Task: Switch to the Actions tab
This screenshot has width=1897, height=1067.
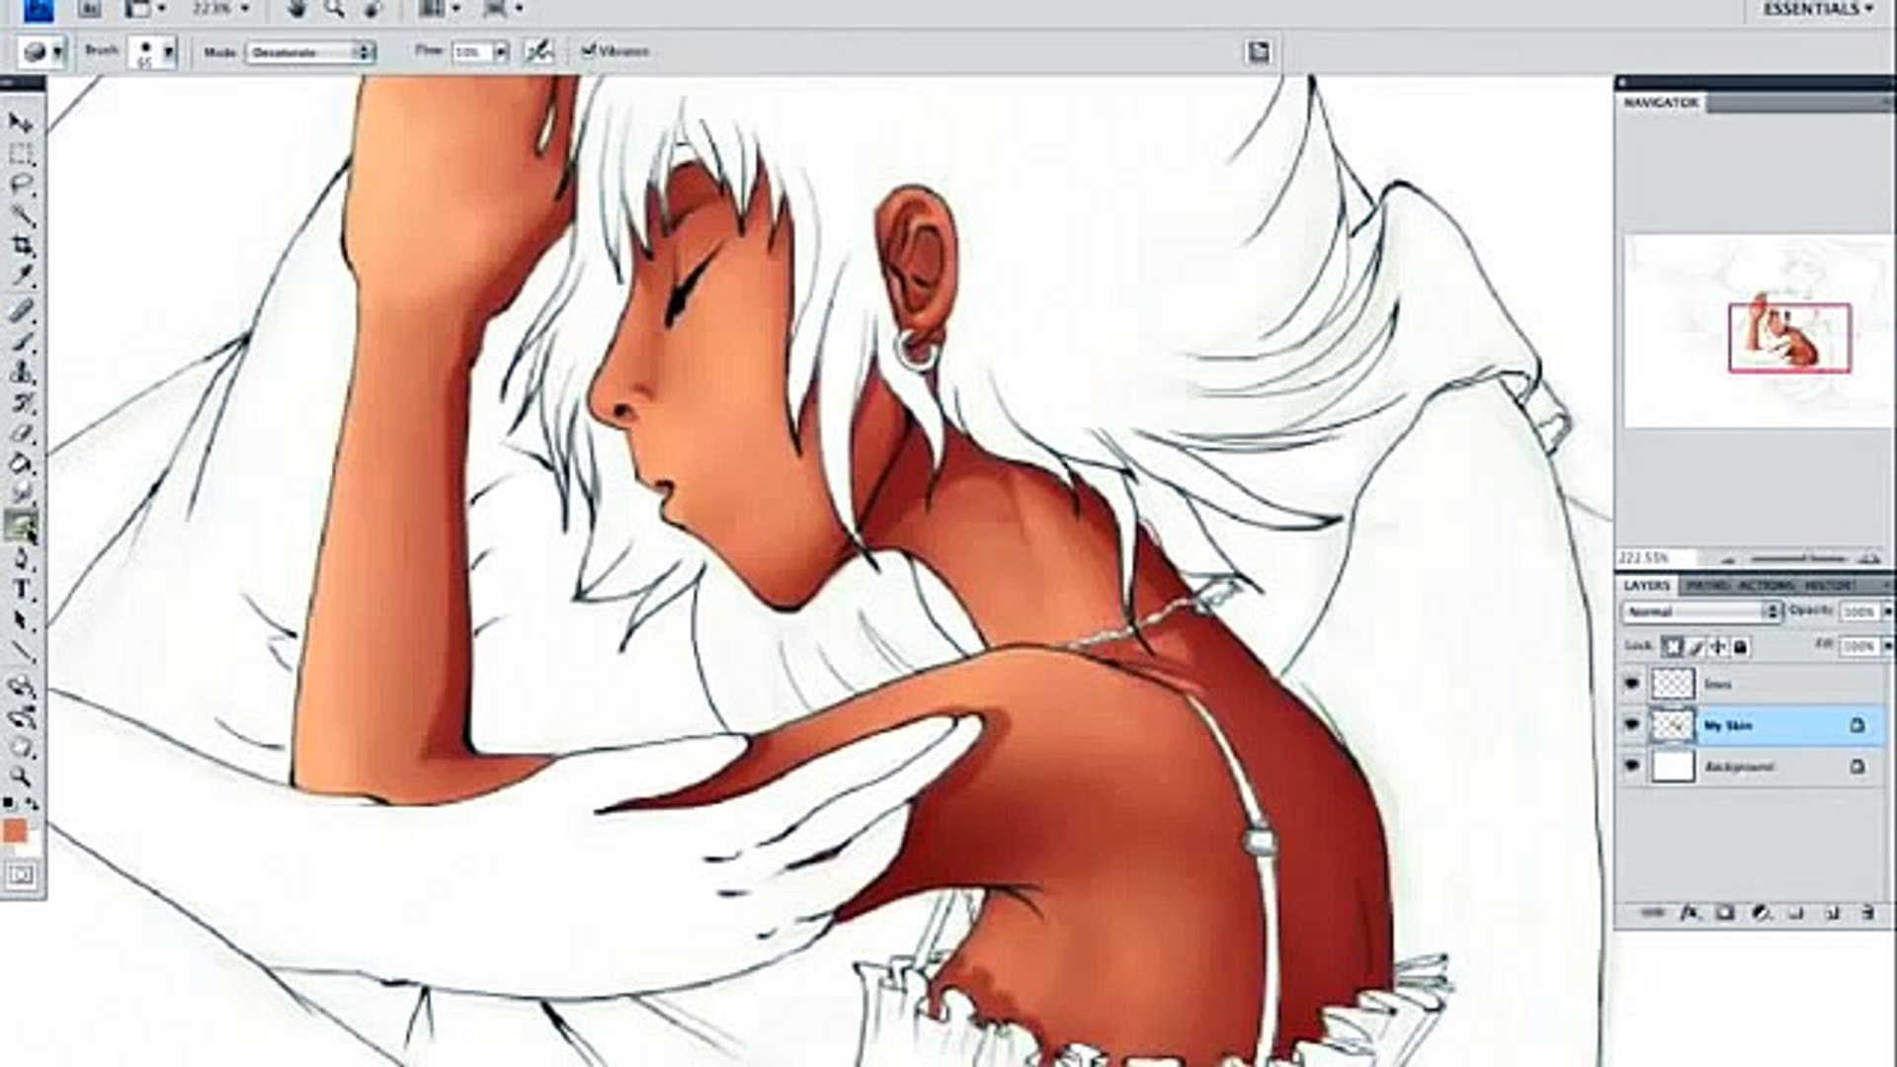Action: [1765, 586]
